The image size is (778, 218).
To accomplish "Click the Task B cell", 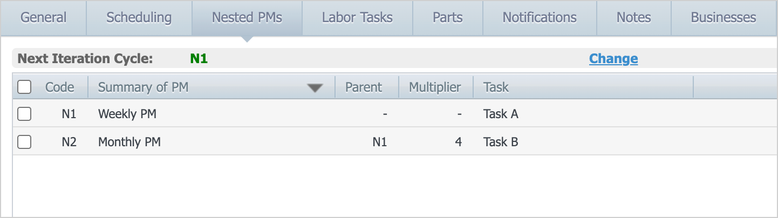I will pos(501,142).
